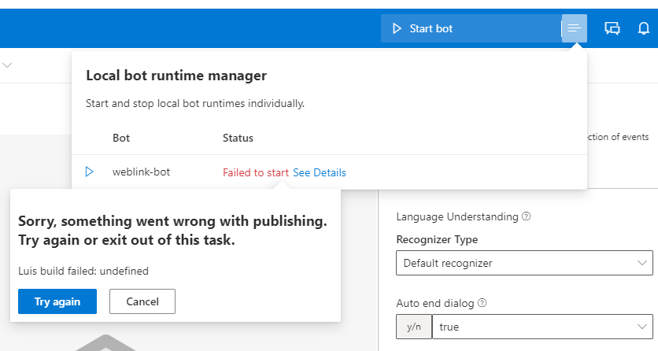658x351 pixels.
Task: Expand the chevron at the top left
Action: tap(7, 65)
